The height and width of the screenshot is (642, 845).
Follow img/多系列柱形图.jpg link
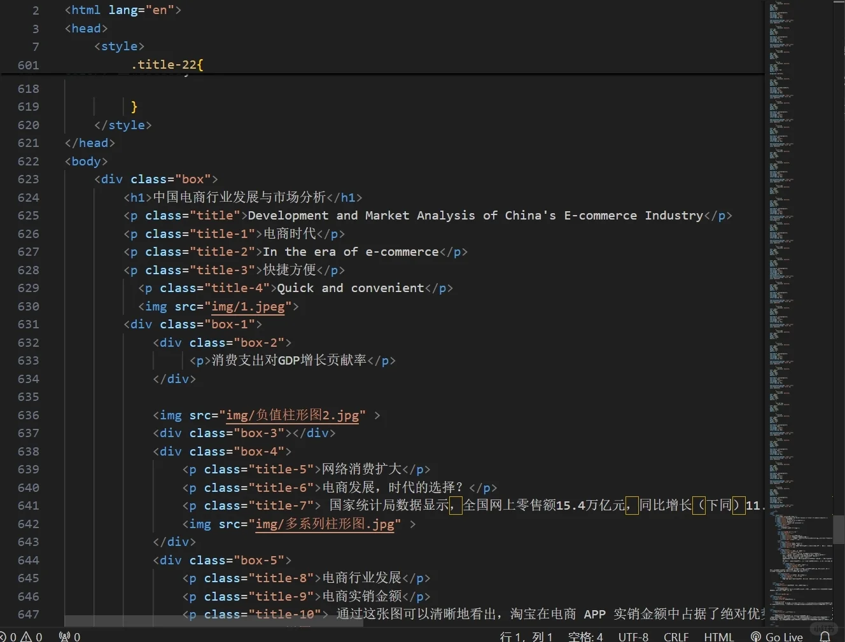[x=325, y=524]
